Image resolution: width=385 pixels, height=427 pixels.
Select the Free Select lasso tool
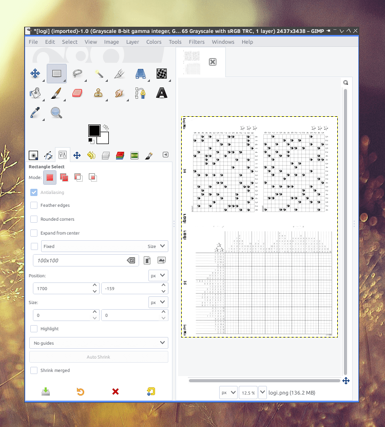click(x=78, y=74)
